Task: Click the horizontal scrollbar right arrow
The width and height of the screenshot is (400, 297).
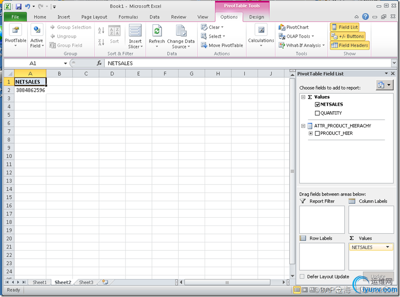Action: pyautogui.click(x=284, y=282)
